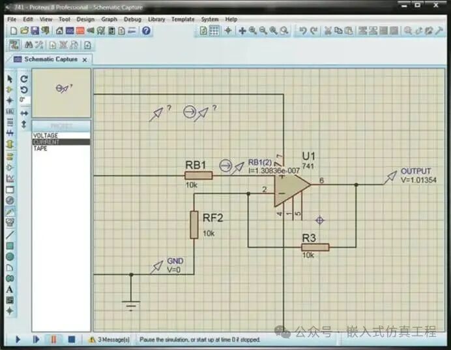This screenshot has width=451, height=350.
Task: Open the Template menu
Action: 183,20
